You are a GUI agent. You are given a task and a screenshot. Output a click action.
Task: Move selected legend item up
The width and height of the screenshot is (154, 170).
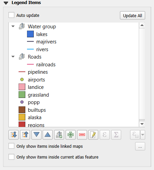coord(48,135)
